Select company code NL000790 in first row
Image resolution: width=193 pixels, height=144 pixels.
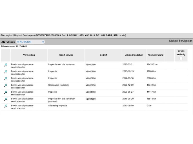tap(90, 65)
